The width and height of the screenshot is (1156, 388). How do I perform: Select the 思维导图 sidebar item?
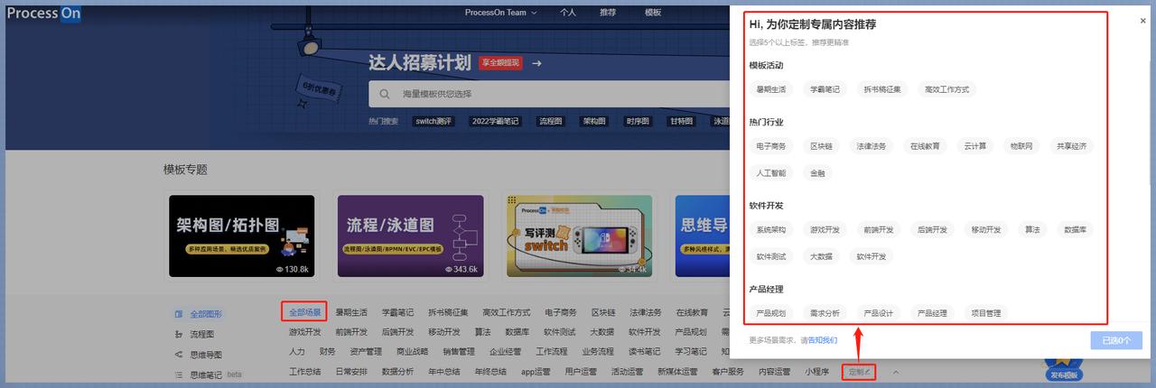[206, 355]
